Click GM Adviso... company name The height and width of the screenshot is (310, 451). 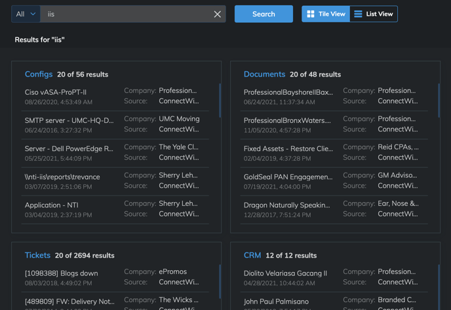pyautogui.click(x=397, y=175)
